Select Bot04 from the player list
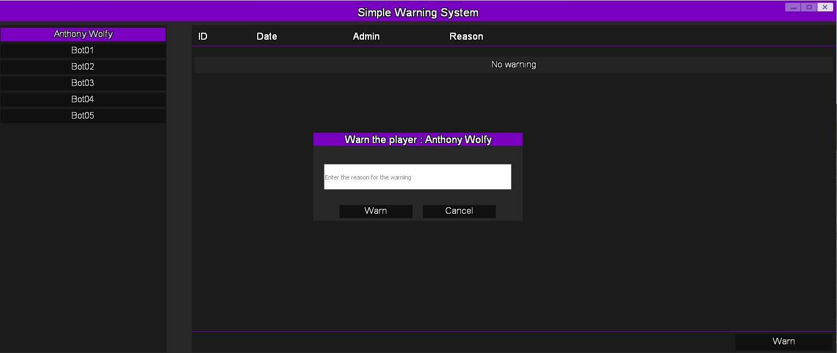837x353 pixels. pyautogui.click(x=83, y=100)
